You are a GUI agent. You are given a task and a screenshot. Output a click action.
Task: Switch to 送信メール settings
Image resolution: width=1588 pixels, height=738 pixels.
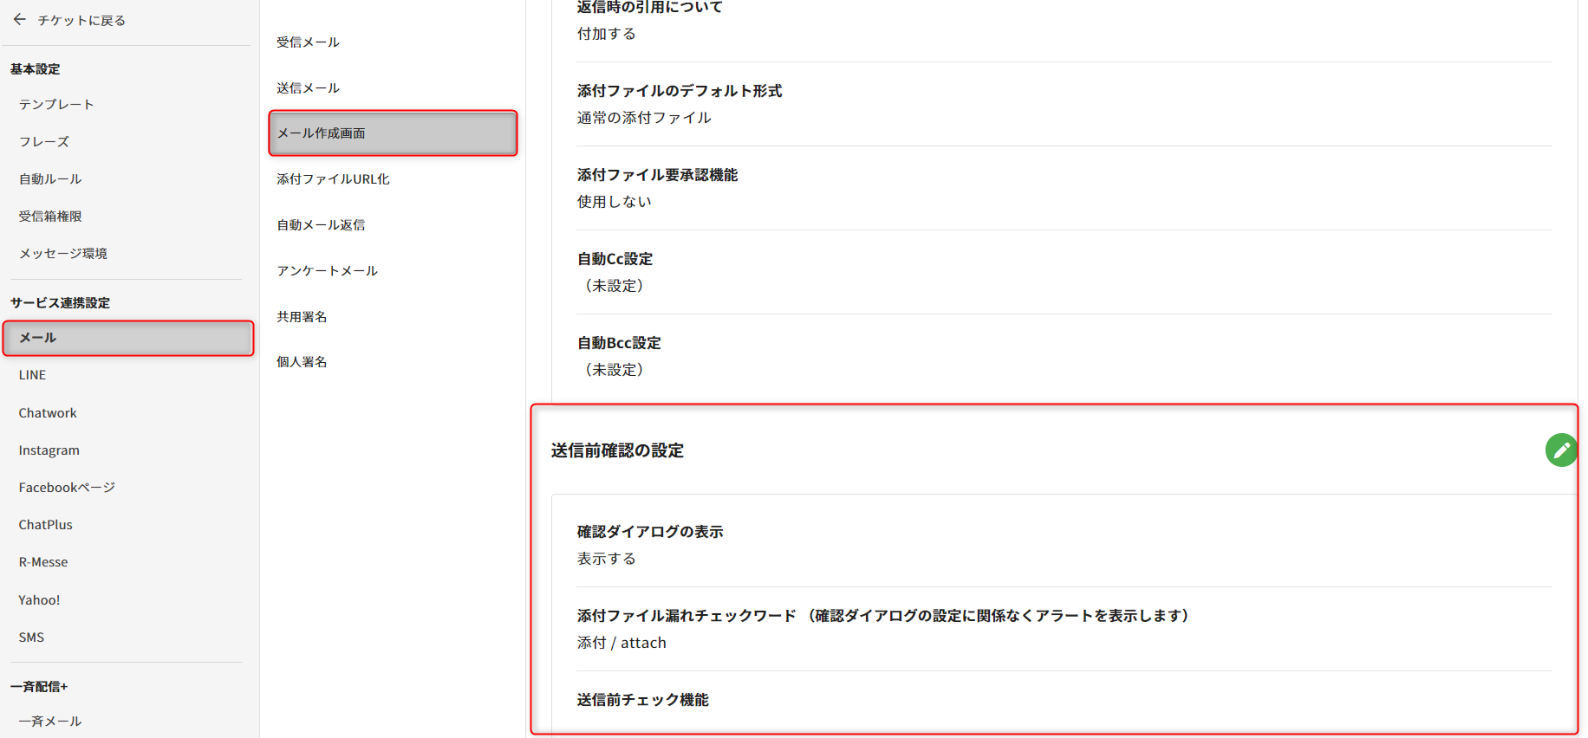tap(308, 87)
